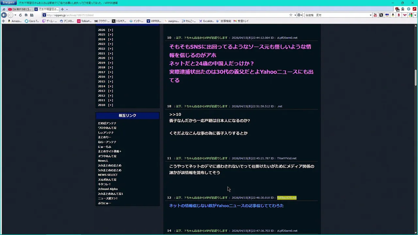
Task: Click the pinned tab icon left of YouTube tab
Action: pyautogui.click(x=4, y=9)
